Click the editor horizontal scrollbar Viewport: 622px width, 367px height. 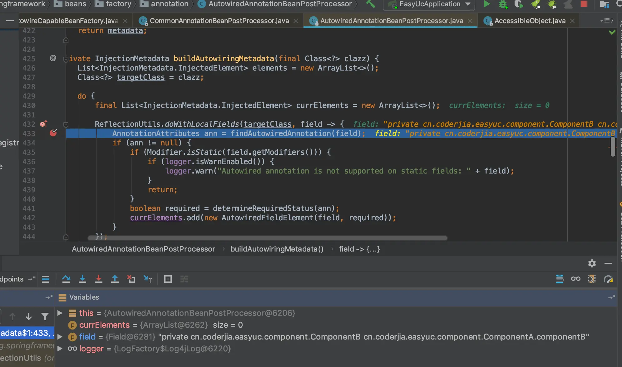pyautogui.click(x=267, y=238)
